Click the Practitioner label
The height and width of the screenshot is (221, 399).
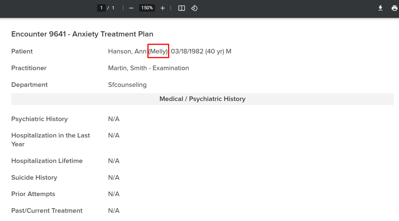(29, 68)
